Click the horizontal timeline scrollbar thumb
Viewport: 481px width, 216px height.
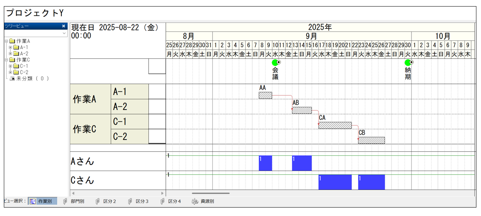211,193
